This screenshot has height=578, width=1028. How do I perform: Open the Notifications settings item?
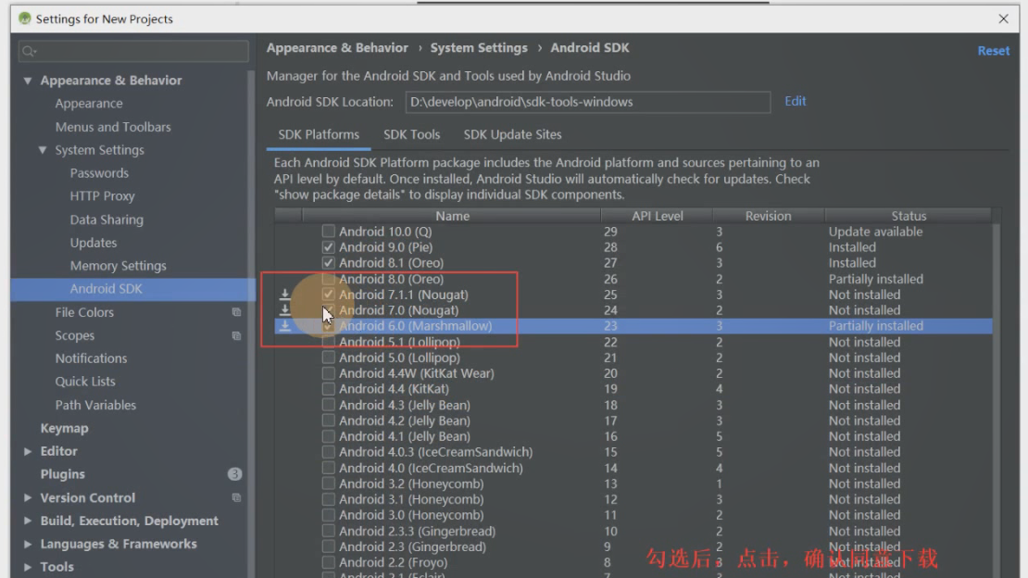(x=91, y=358)
